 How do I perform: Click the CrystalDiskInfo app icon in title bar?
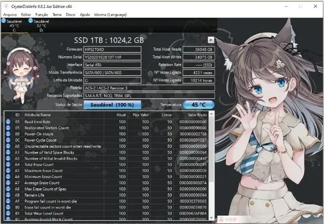(6, 6)
